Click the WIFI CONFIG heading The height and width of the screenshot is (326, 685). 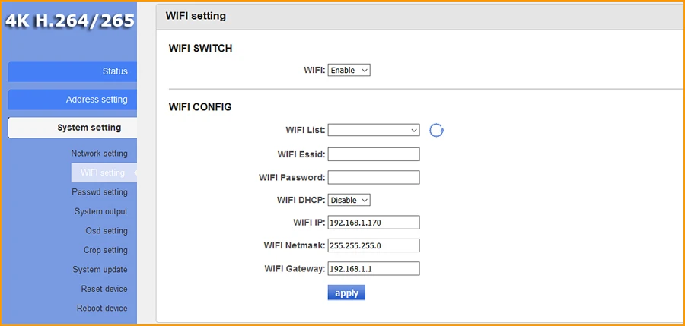click(x=200, y=107)
